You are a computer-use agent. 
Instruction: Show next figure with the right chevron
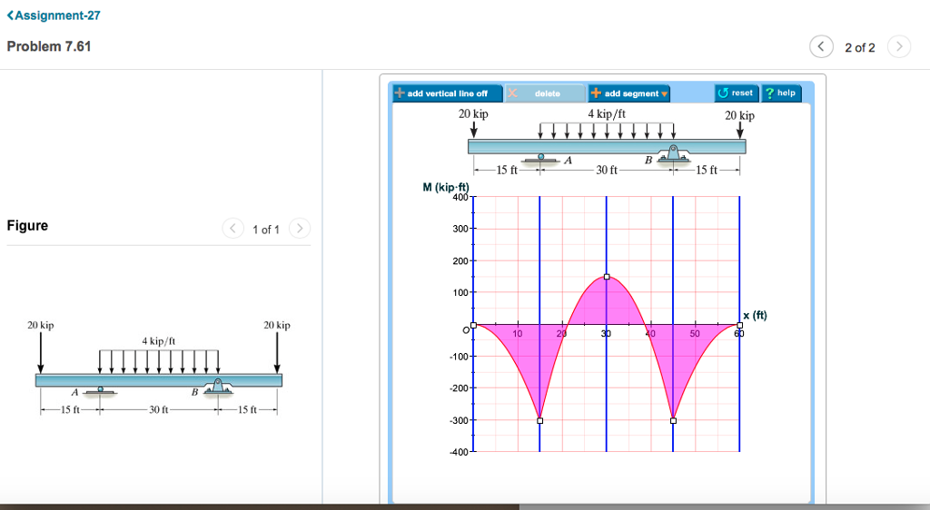pos(300,228)
